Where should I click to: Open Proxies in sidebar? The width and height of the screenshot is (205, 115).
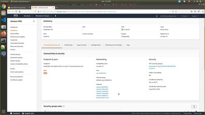point(13,50)
